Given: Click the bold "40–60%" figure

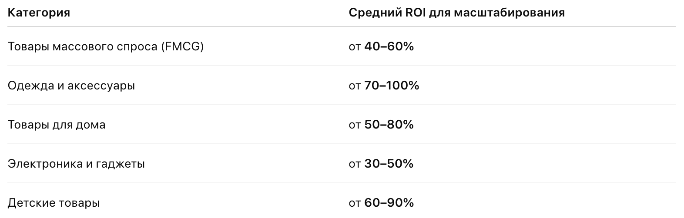Looking at the screenshot, I should tap(389, 46).
